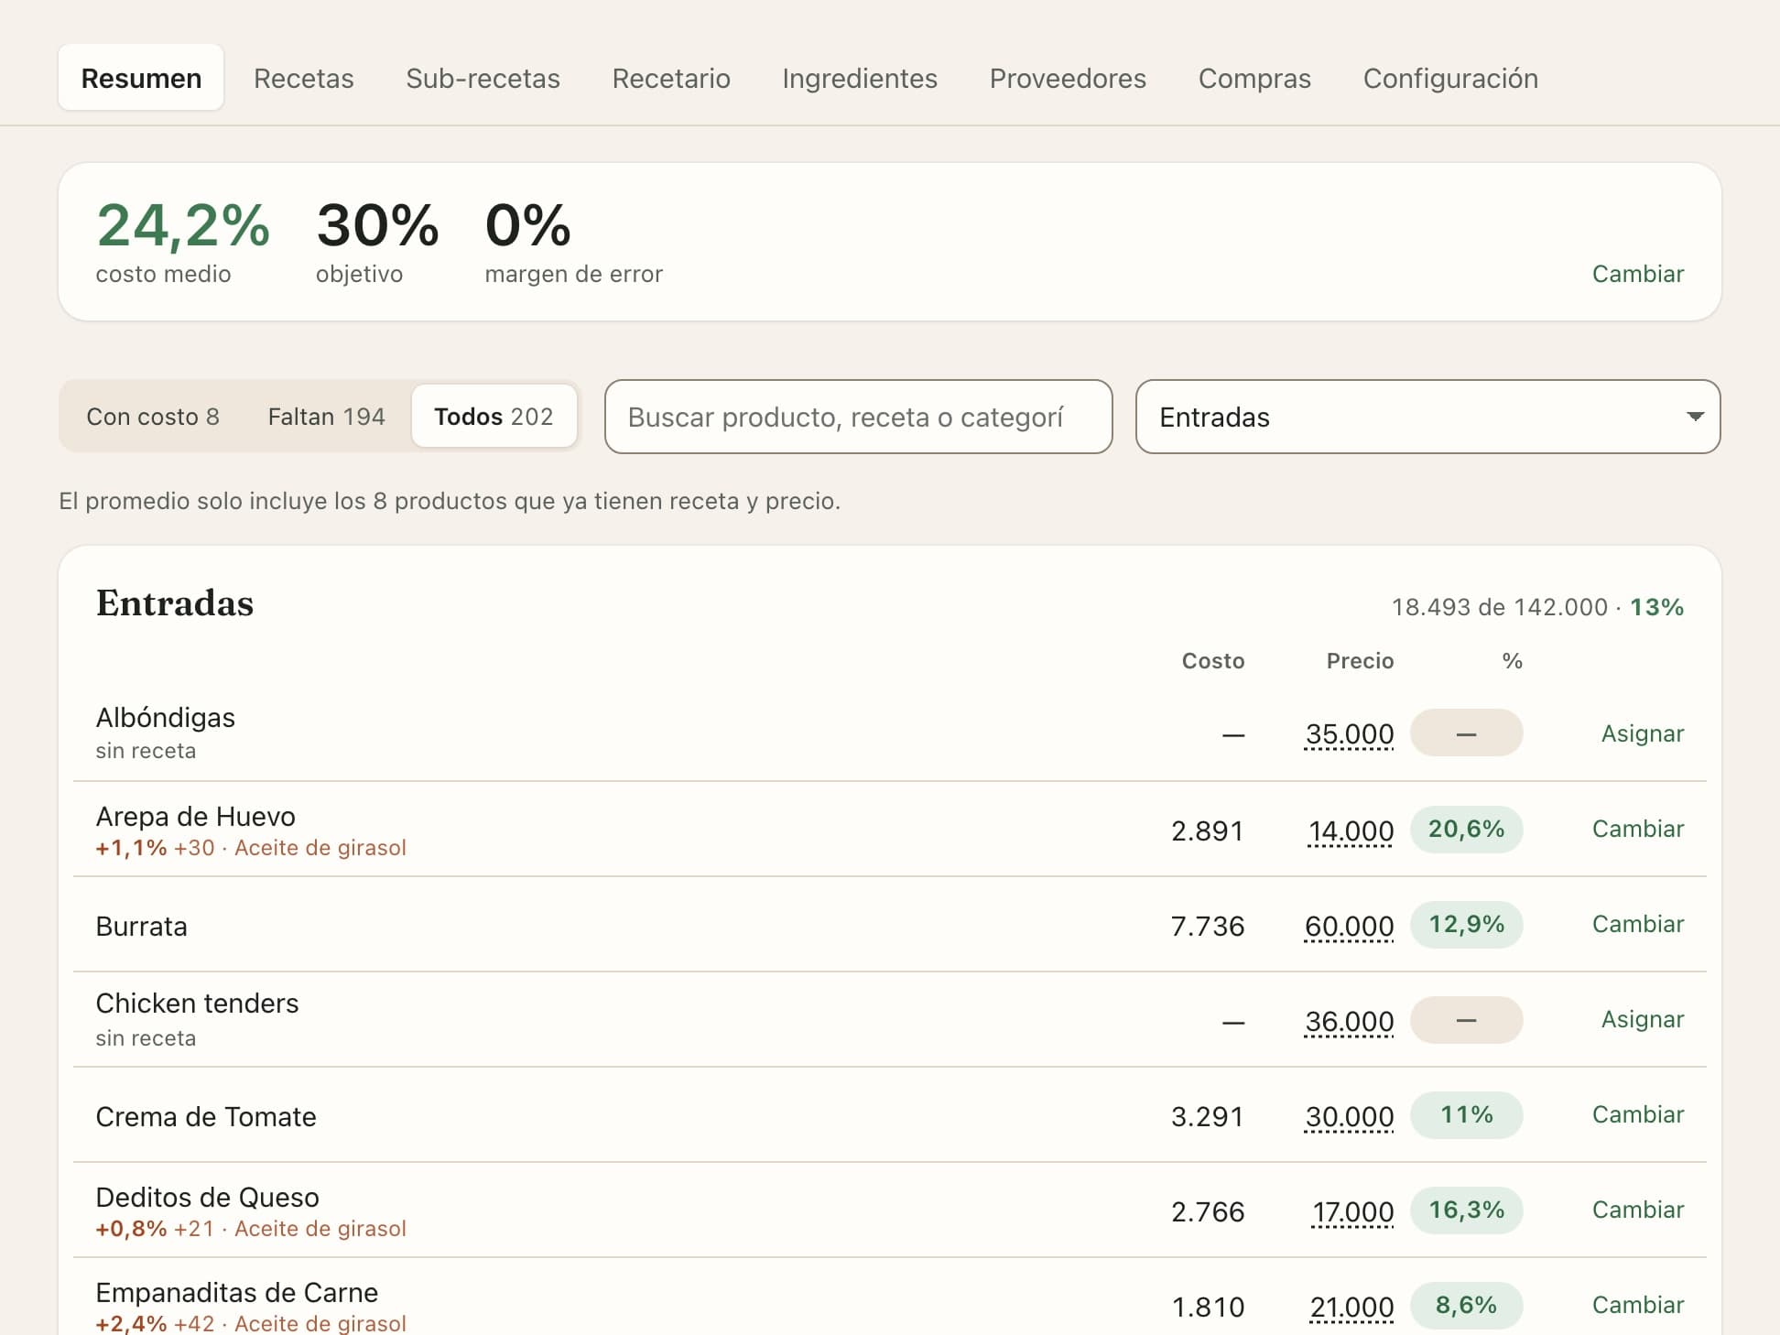Click the 0% margen de error value
Image resolution: width=1780 pixels, height=1335 pixels.
pos(527,225)
